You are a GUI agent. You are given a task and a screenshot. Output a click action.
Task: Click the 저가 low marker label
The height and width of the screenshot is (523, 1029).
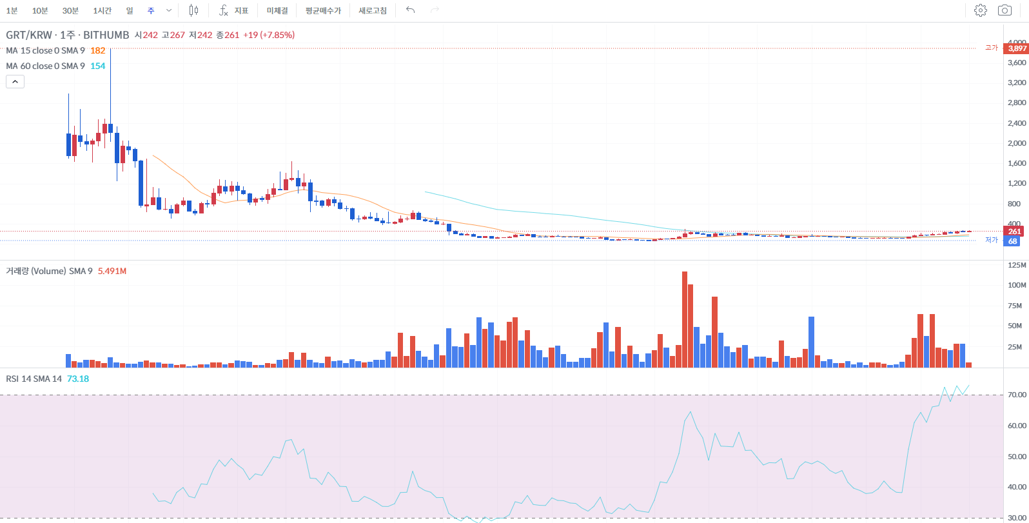(991, 240)
